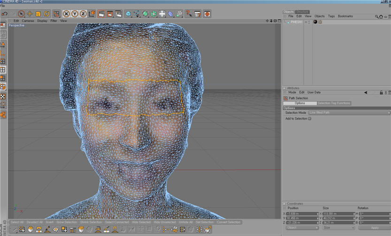Screen dimensions: 391x236
Task: Click the black material tag on PMESH1
Action: 315,22
